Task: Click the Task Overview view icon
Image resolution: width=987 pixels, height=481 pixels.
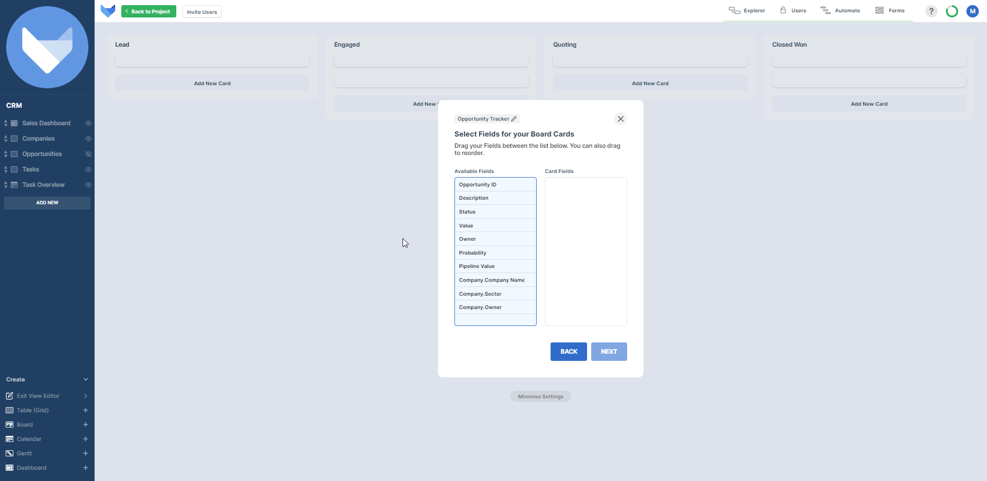Action: (14, 185)
